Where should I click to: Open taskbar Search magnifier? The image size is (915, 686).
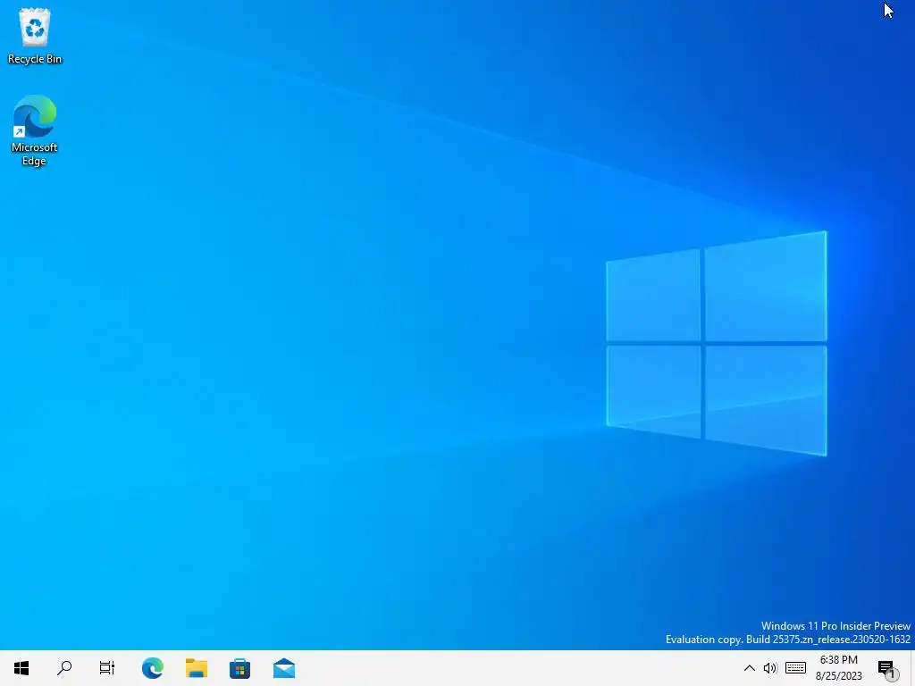coord(64,668)
